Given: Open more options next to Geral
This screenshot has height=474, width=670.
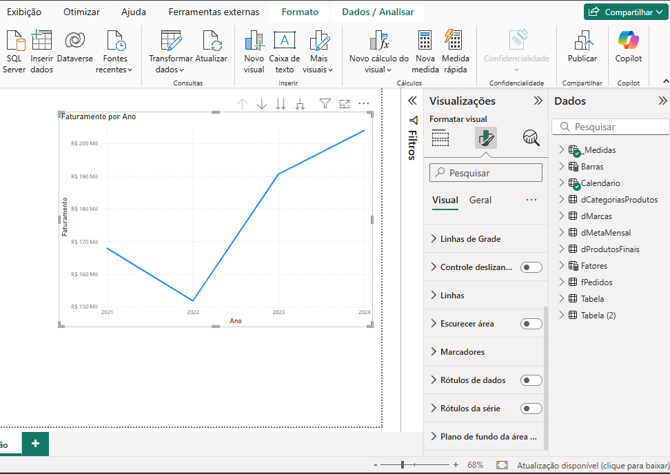Looking at the screenshot, I should point(531,200).
